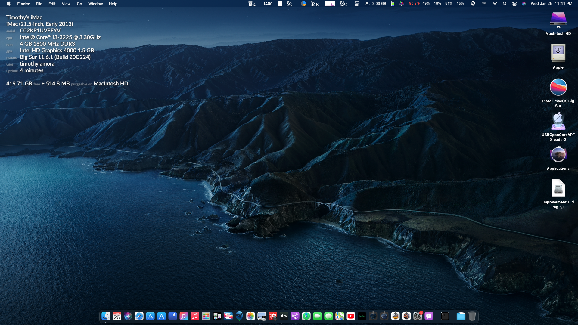Expand the Wi-Fi status menu
This screenshot has height=325, width=578.
click(495, 4)
